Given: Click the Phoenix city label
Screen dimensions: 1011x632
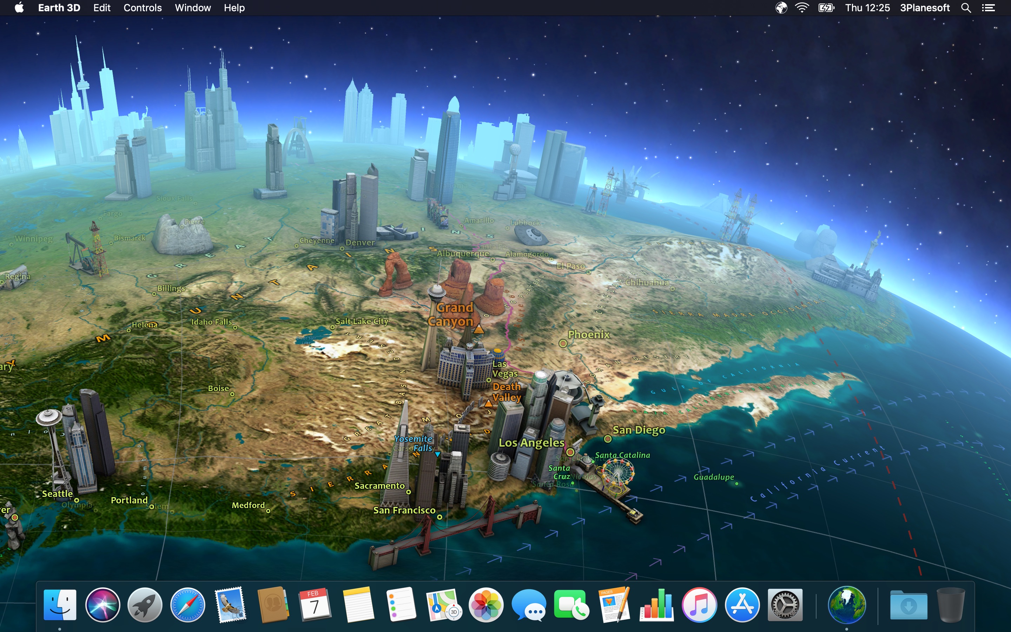Looking at the screenshot, I should 589,334.
